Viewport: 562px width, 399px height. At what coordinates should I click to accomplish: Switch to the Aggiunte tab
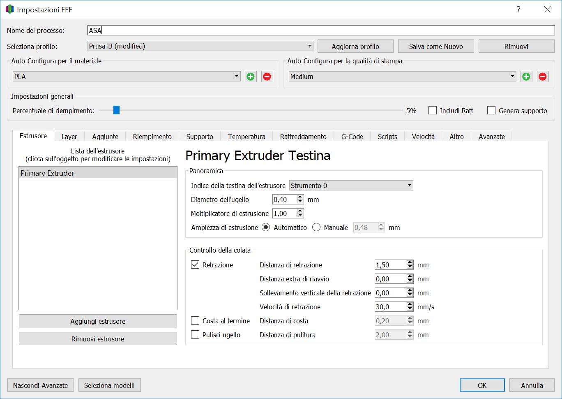click(105, 137)
